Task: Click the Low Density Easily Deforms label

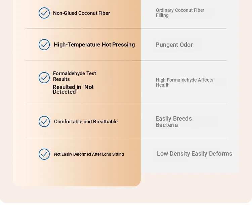Action: click(x=195, y=154)
